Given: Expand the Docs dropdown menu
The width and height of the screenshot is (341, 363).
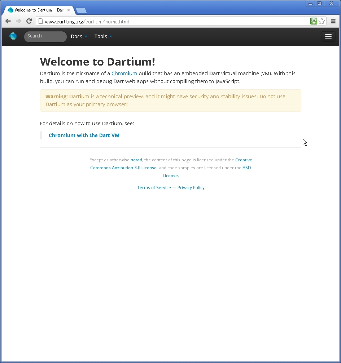Looking at the screenshot, I should click(x=79, y=36).
